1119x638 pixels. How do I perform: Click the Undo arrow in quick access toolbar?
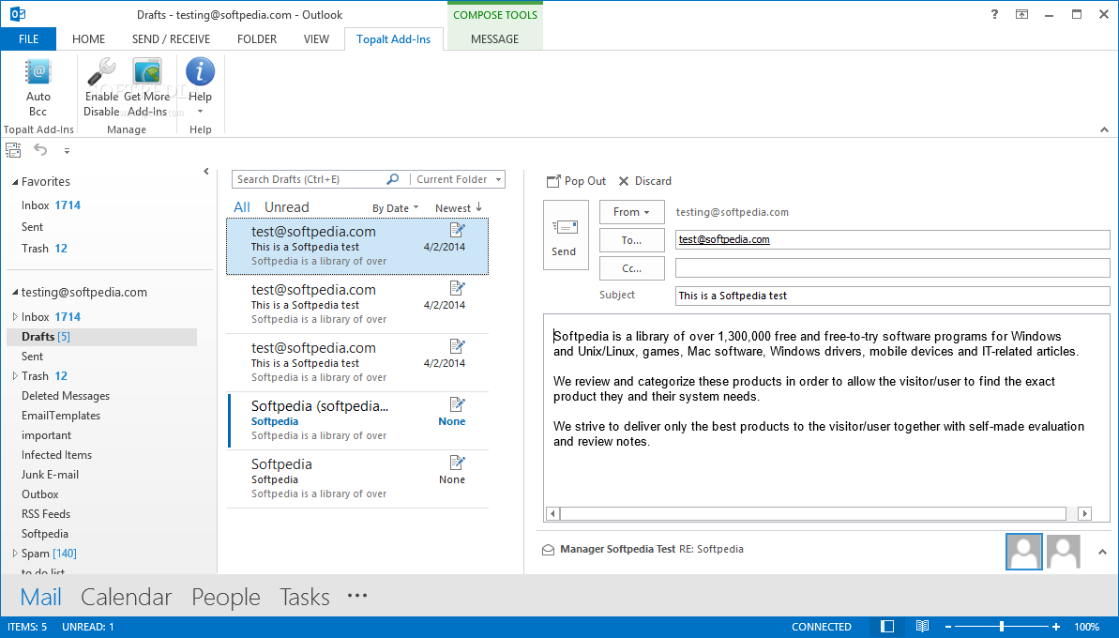click(x=40, y=150)
